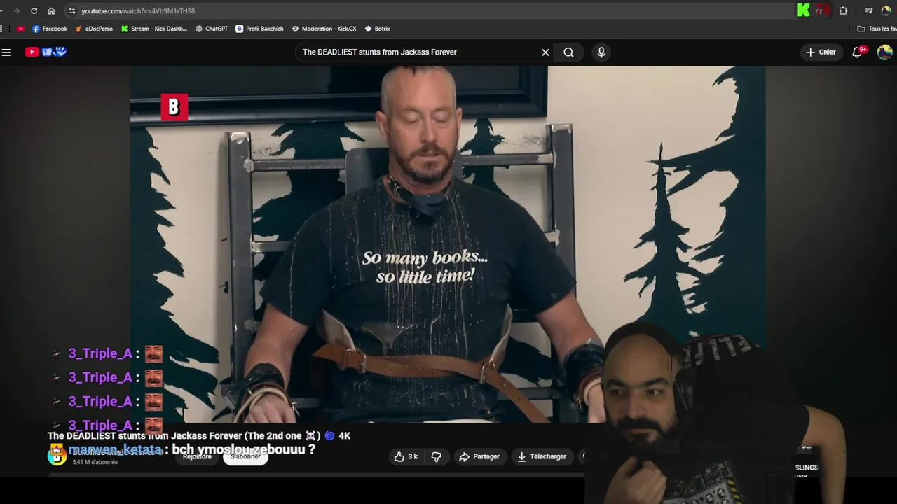Click the 5,41 M d'abonnés subscriber count

[95, 462]
